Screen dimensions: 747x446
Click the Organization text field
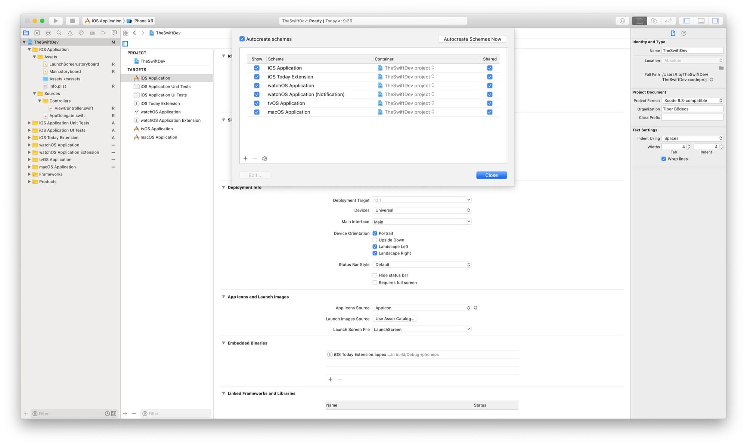[x=692, y=109]
